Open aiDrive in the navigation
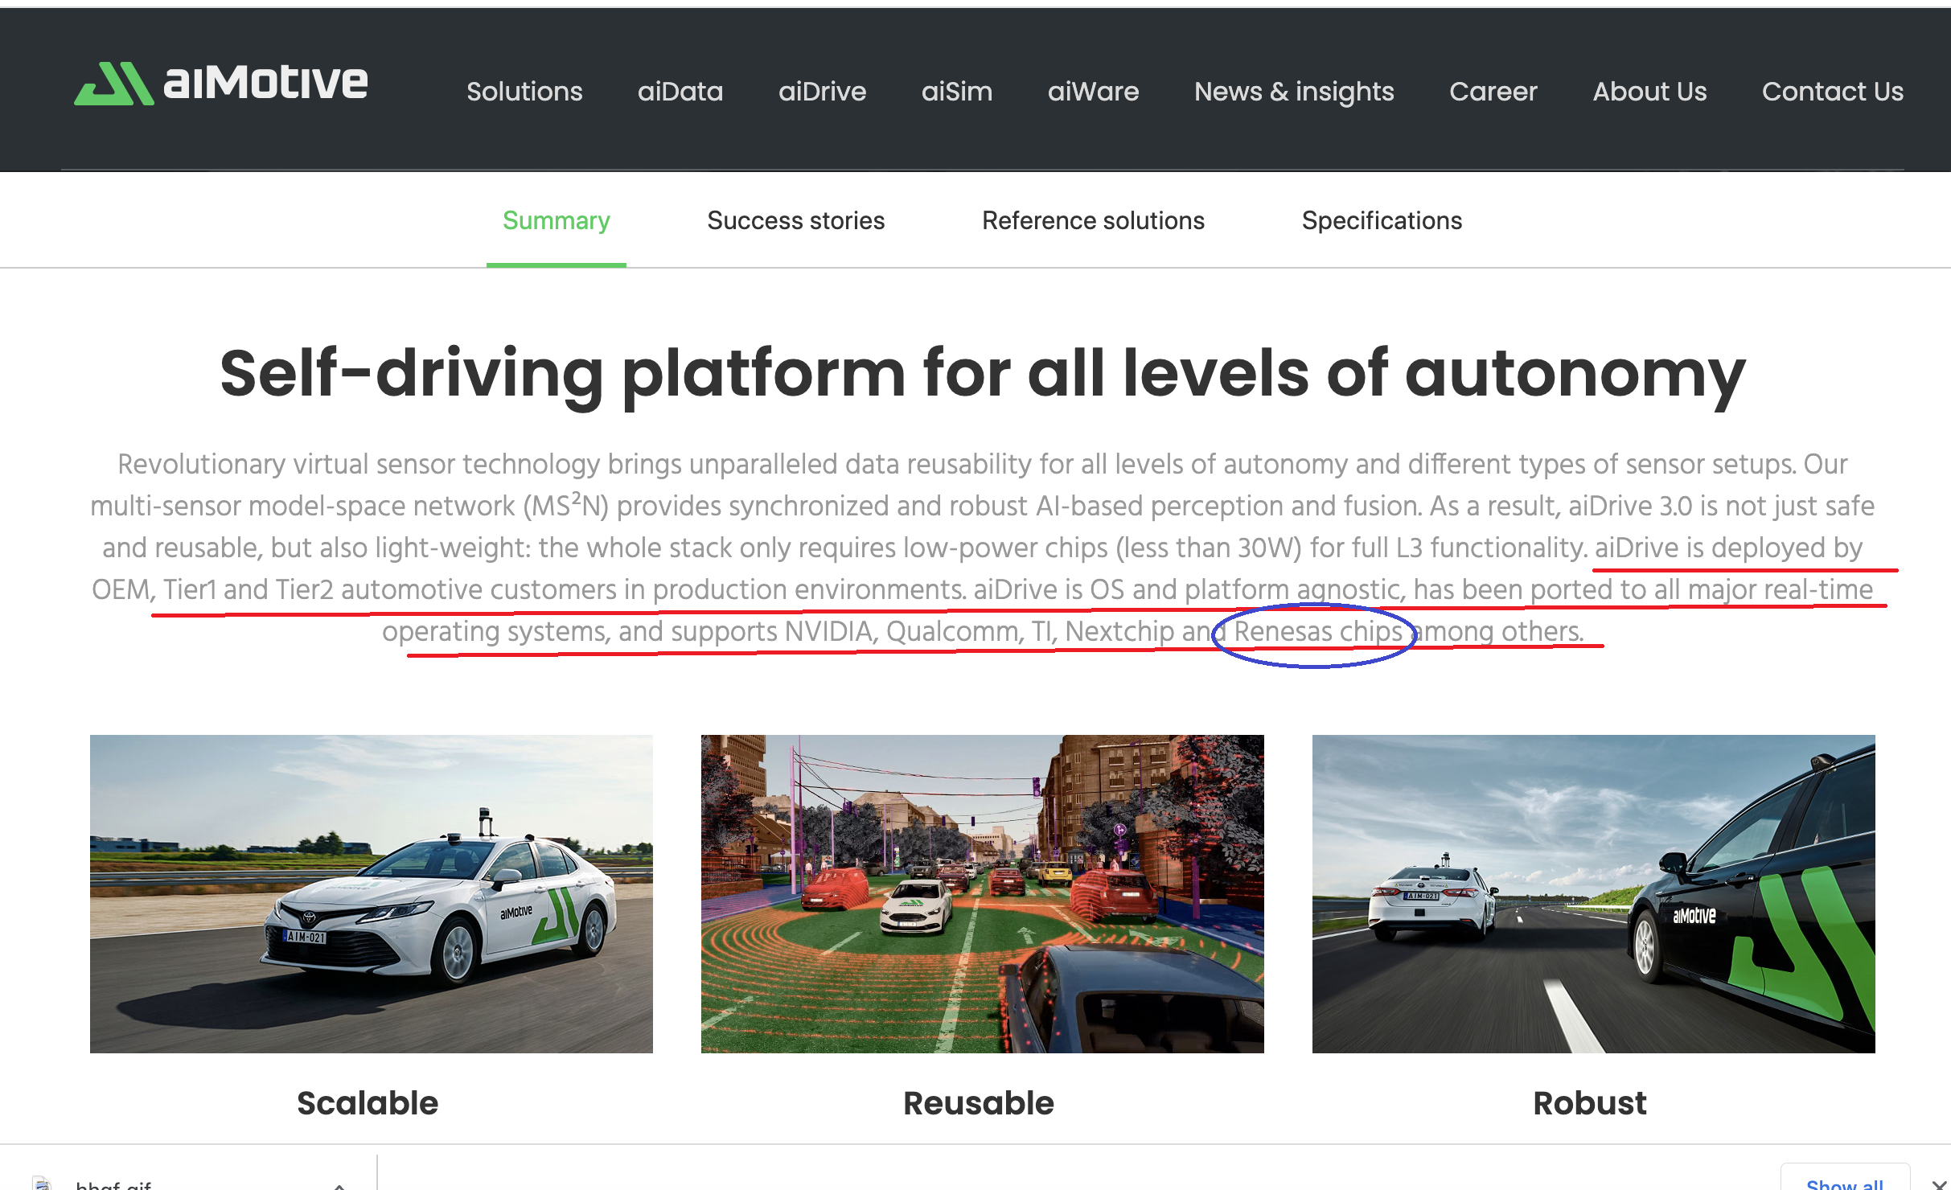Image resolution: width=1951 pixels, height=1190 pixels. (x=822, y=92)
